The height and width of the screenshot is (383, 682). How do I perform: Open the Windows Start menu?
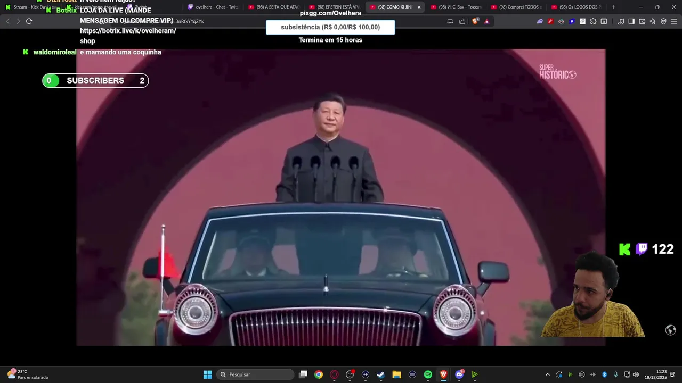tap(207, 374)
